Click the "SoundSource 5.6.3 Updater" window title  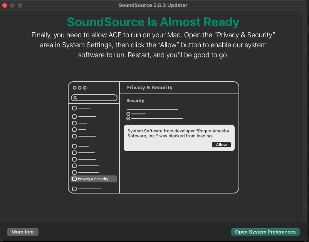153,5
